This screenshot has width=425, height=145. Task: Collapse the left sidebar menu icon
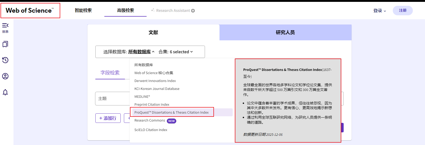[x=5, y=26]
